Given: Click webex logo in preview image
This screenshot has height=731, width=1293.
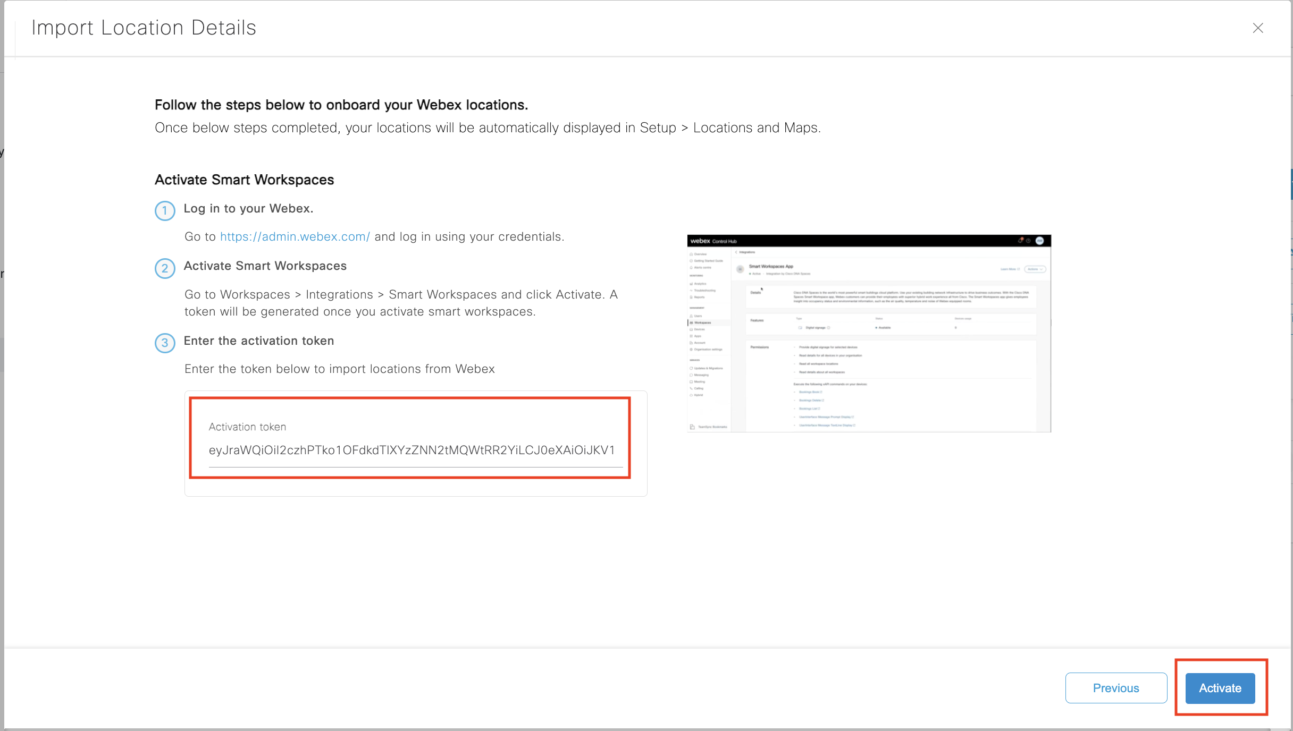Looking at the screenshot, I should tap(700, 241).
